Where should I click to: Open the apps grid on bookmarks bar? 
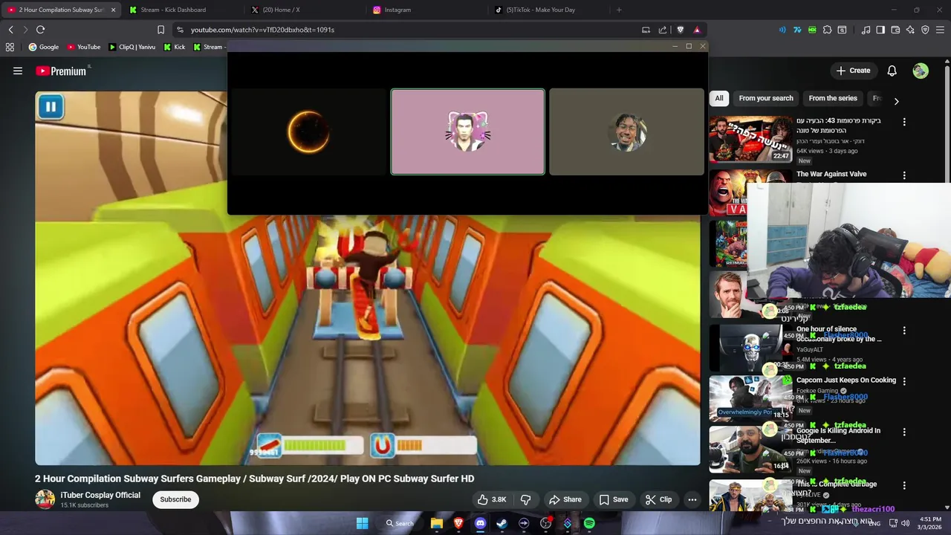[10, 47]
